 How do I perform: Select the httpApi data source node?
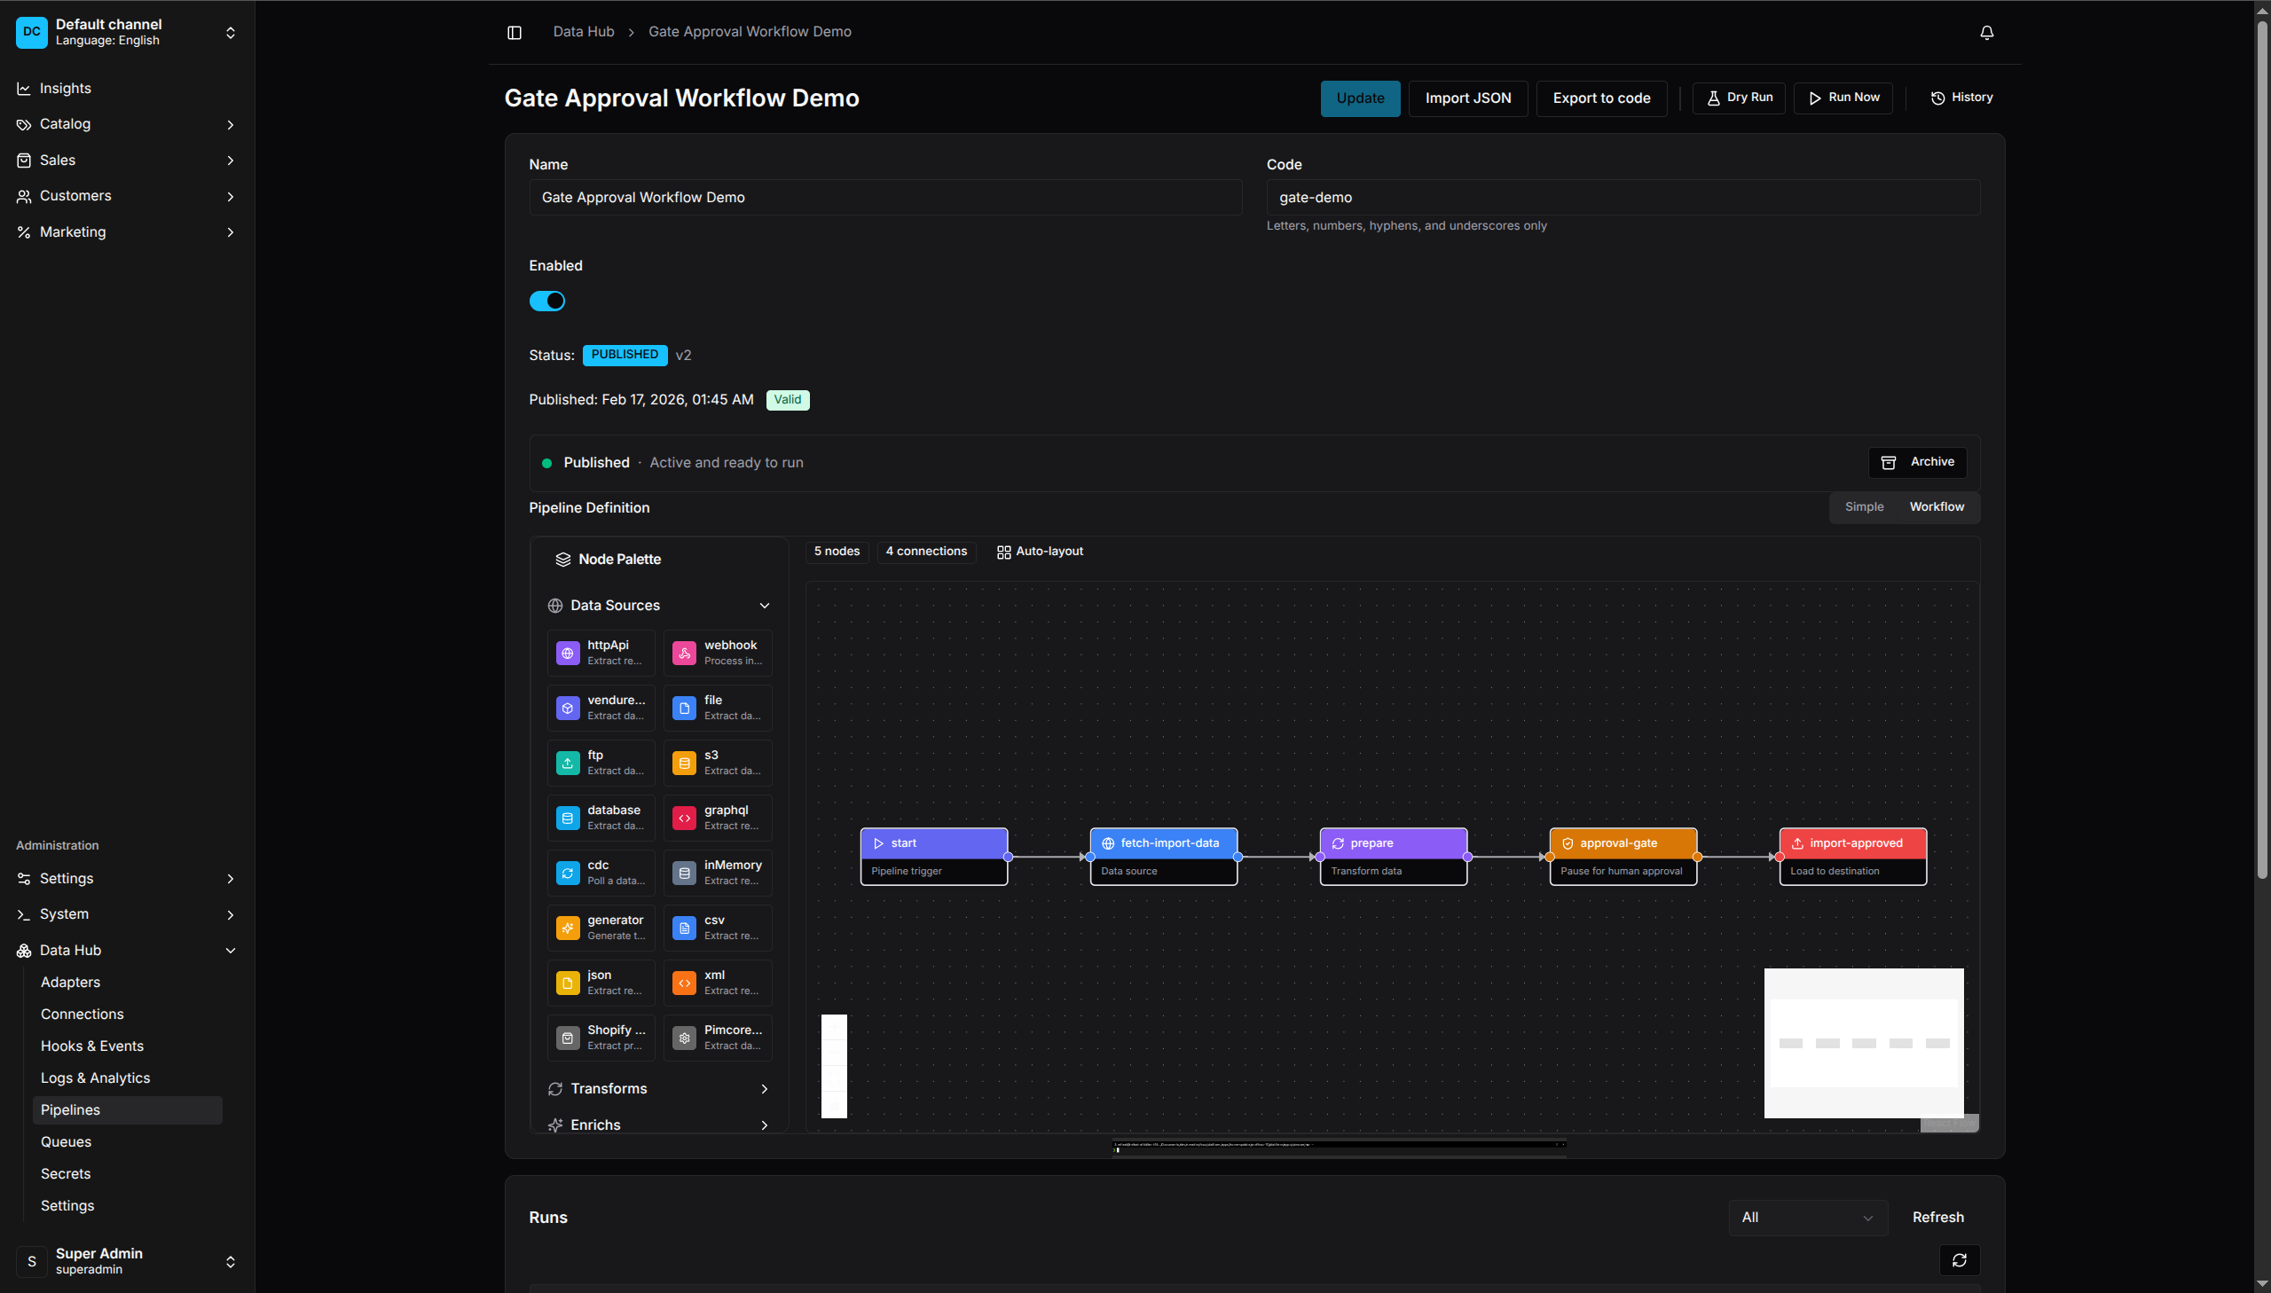pos(601,653)
